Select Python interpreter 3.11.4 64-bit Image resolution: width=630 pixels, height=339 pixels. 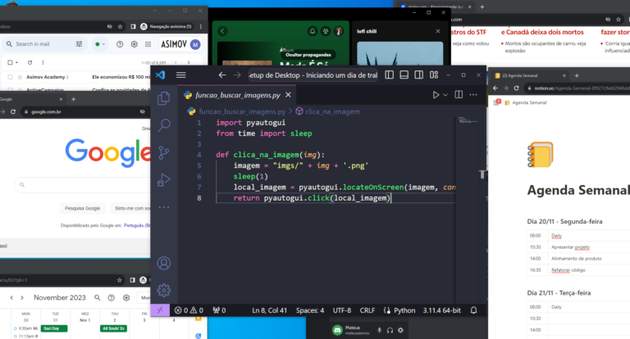pyautogui.click(x=441, y=310)
